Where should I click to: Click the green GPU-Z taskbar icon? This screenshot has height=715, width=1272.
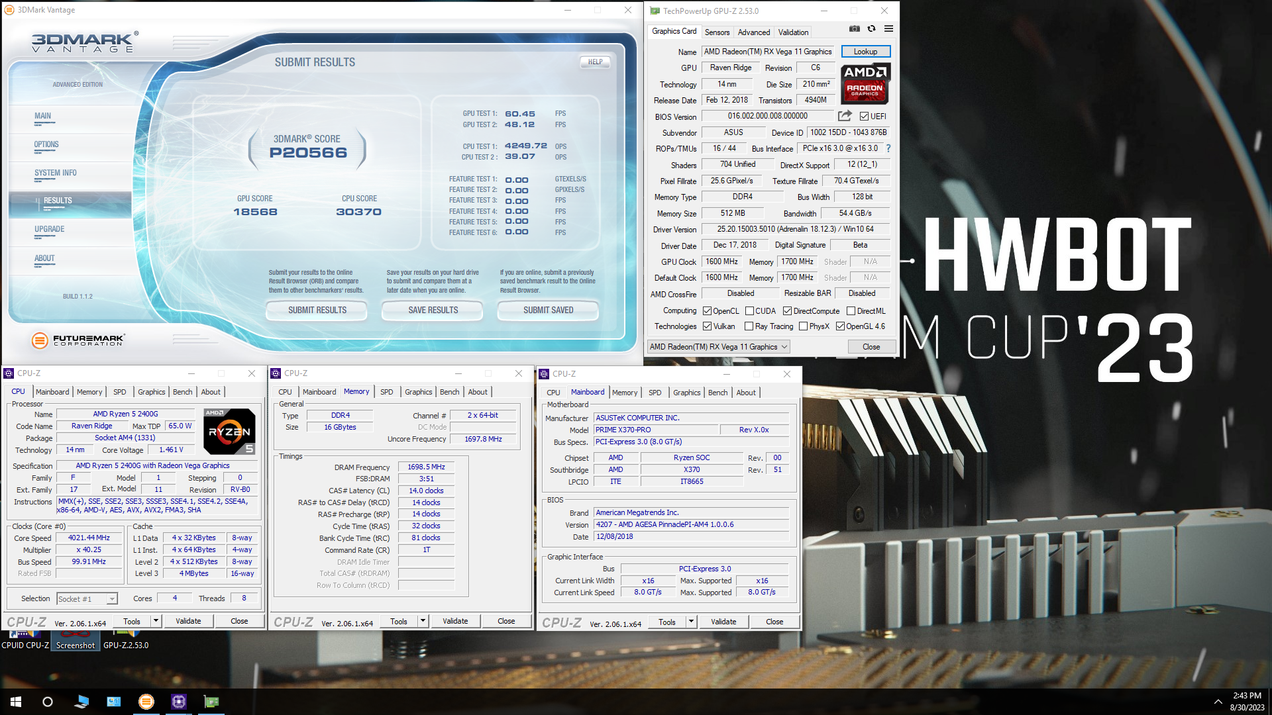211,702
